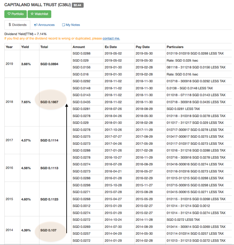
Task: Click the heart icon on Portfolio button
Action: (x=9, y=14)
